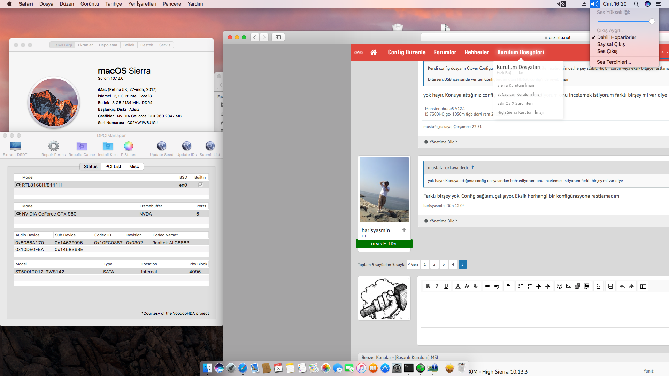Open the High Sierra Kurulum İmajı link
Screen dimensions: 669x376
pyautogui.click(x=520, y=112)
